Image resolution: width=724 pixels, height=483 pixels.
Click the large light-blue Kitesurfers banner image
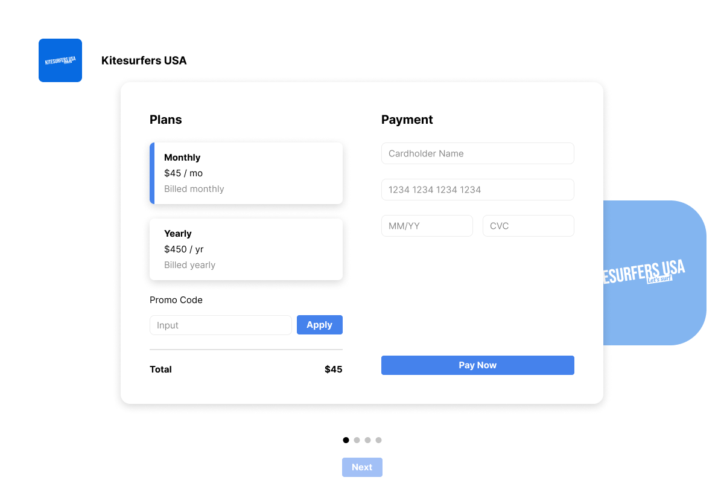pyautogui.click(x=655, y=273)
